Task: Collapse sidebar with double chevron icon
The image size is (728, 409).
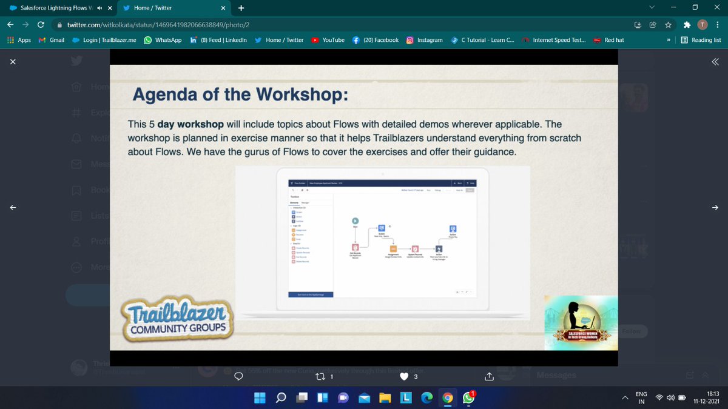Action: 715,62
